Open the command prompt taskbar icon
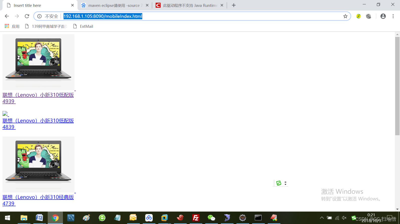Image resolution: width=400 pixels, height=224 pixels. click(x=258, y=218)
